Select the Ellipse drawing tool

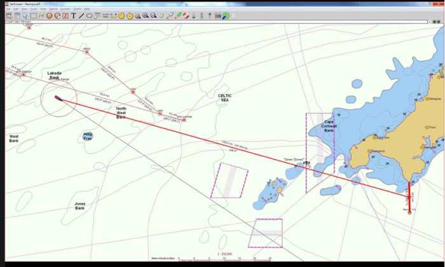click(x=89, y=15)
